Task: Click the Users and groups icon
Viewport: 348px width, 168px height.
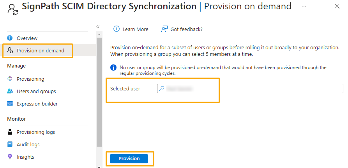Action: (x=10, y=91)
